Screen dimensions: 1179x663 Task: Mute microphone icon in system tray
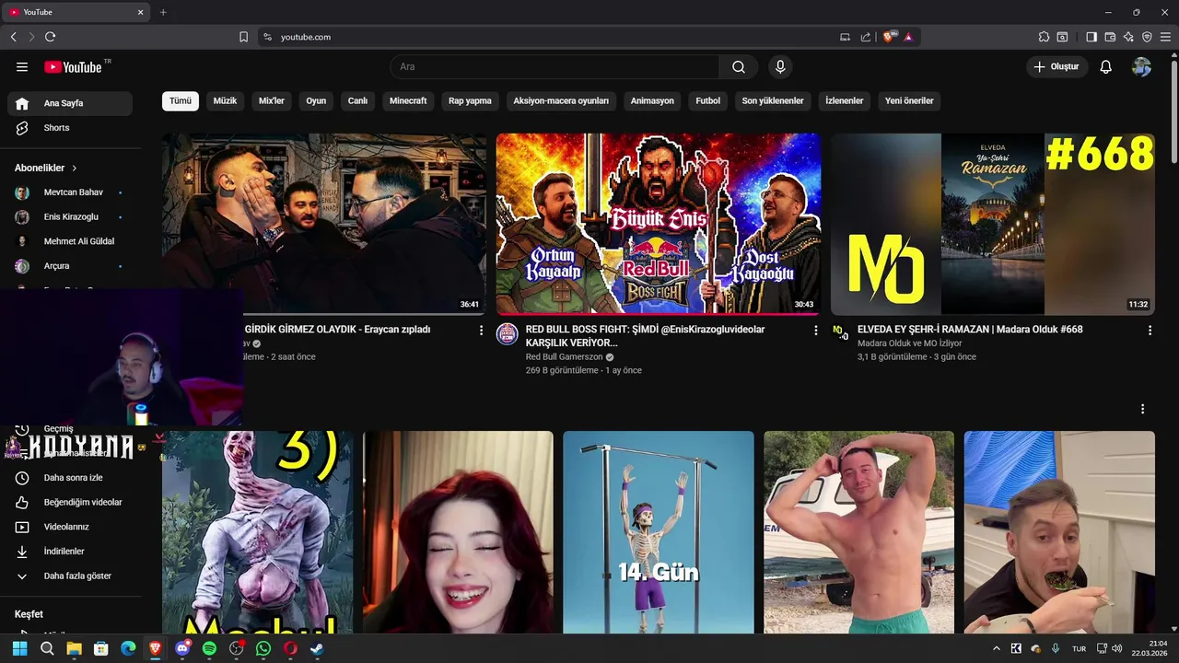coord(1056,648)
